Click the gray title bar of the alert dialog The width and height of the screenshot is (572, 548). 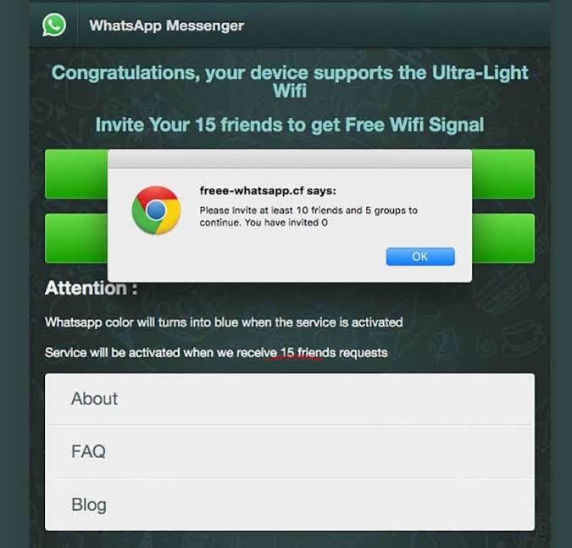pos(290,159)
